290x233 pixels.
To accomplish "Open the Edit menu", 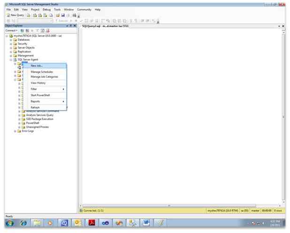I will click(x=16, y=9).
